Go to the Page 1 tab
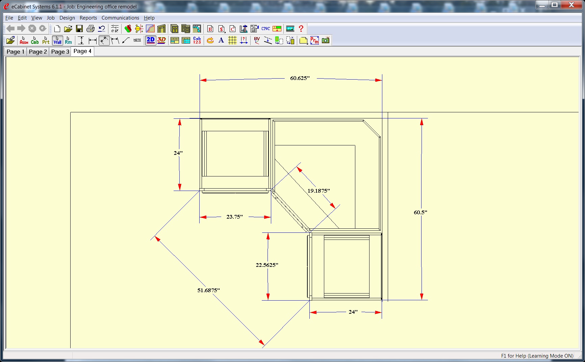 coord(16,52)
